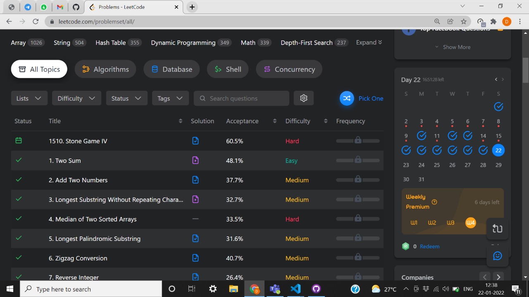Click the Pick One shuffle icon

(347, 98)
